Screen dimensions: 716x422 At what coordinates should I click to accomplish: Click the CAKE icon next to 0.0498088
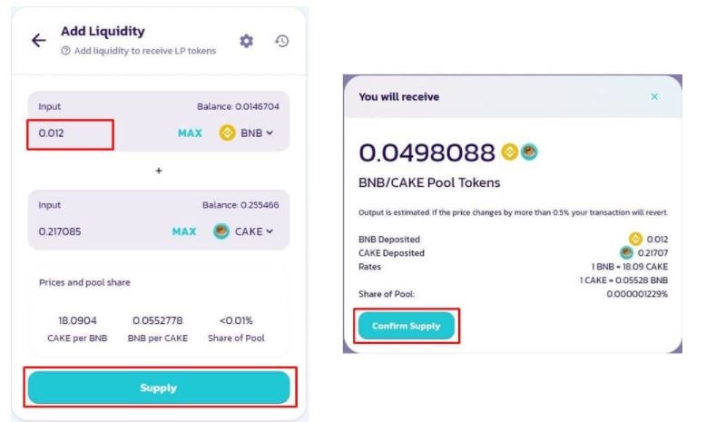(x=529, y=152)
